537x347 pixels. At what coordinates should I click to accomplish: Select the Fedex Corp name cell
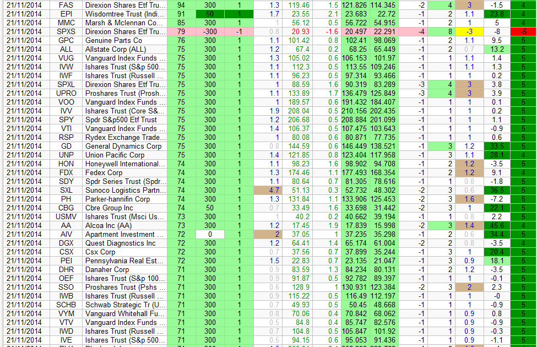pyautogui.click(x=126, y=172)
